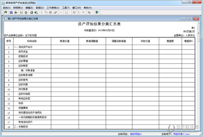Select the 应收账款净额 row
This screenshot has width=203, height=137.
coord(100,75)
